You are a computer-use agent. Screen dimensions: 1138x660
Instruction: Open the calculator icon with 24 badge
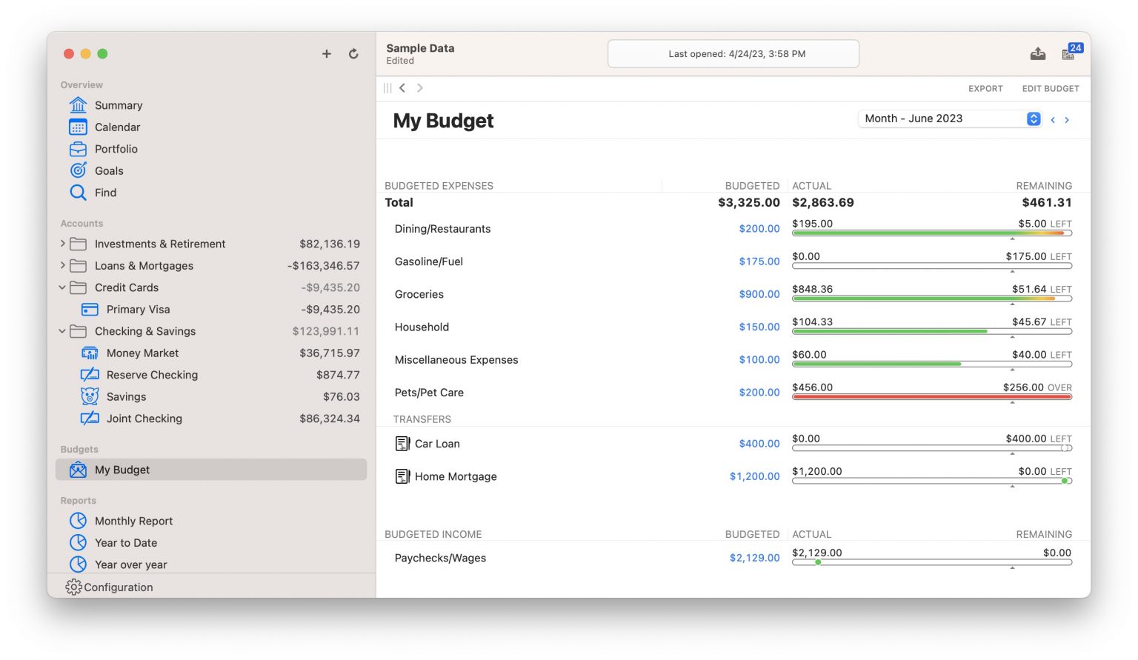point(1072,52)
